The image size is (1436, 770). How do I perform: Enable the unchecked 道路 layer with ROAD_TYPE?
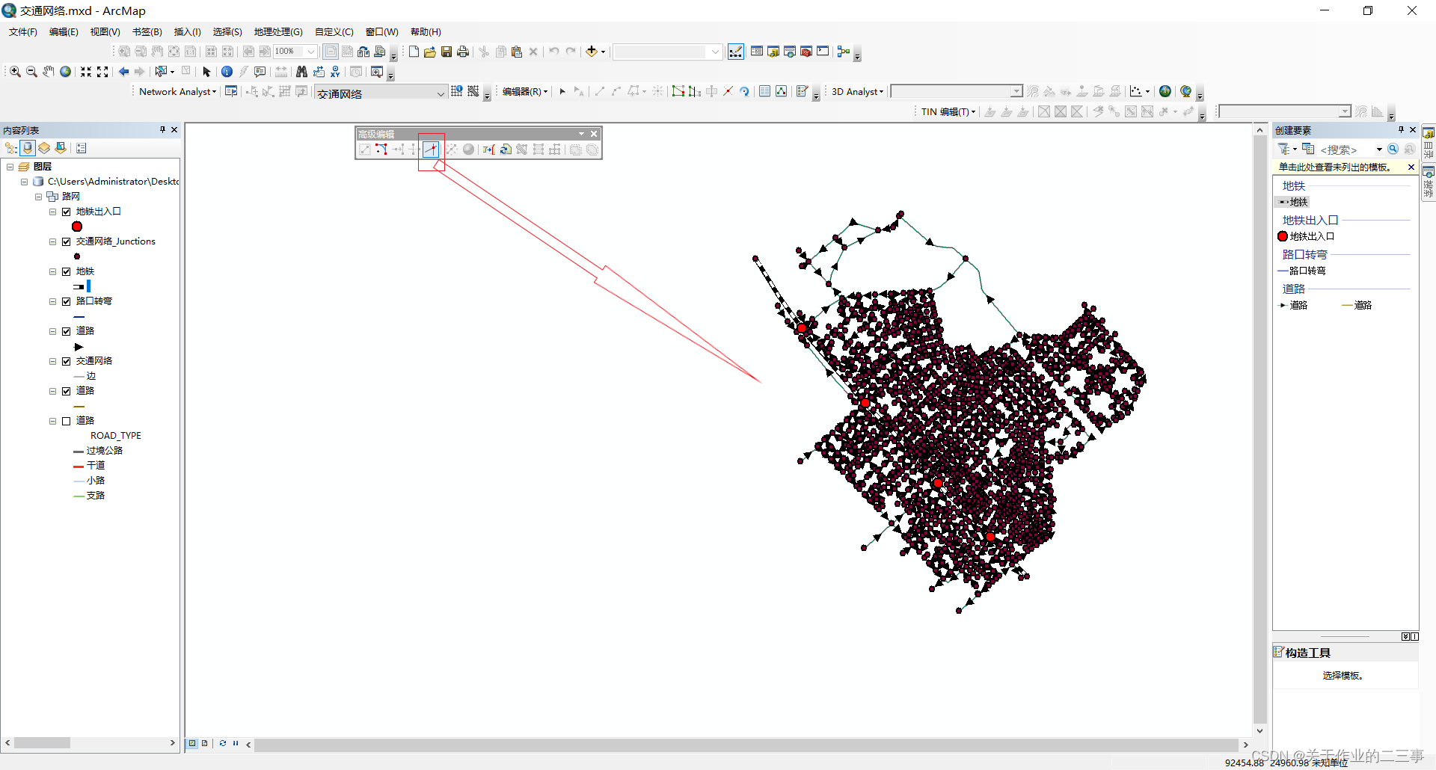(67, 421)
